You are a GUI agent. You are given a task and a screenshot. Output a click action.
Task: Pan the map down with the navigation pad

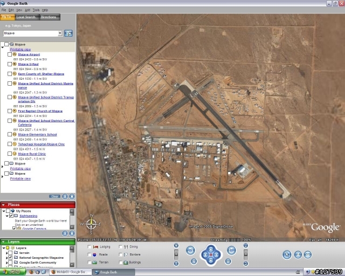click(x=211, y=260)
